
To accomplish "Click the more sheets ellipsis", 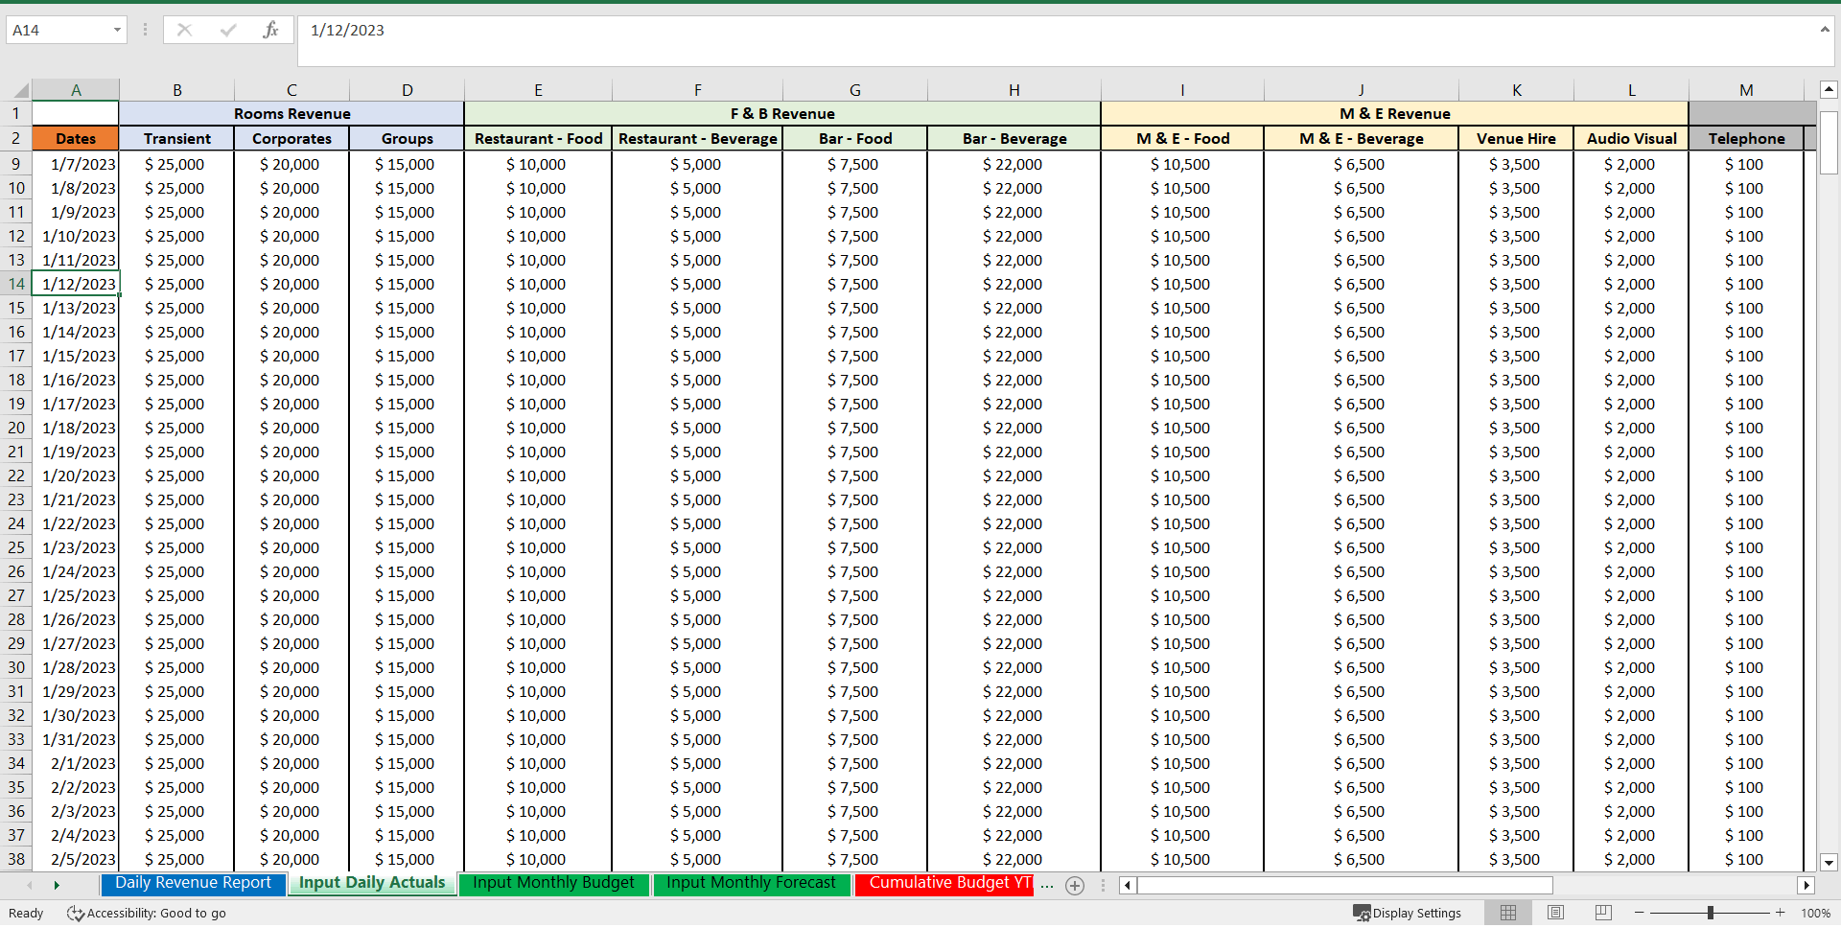I will click(1047, 886).
